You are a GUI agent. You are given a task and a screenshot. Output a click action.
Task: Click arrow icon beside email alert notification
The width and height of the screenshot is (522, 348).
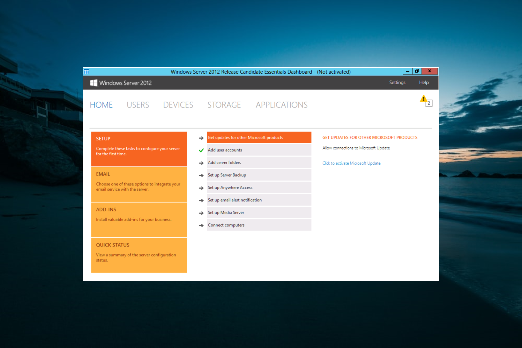201,201
